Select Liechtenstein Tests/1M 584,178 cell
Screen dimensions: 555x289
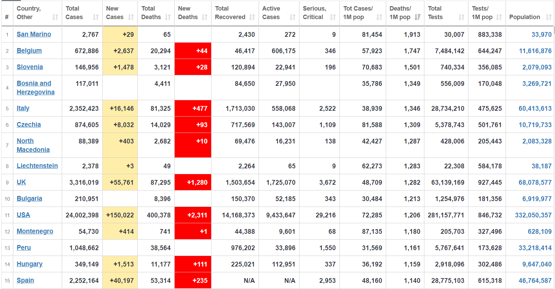pos(487,166)
